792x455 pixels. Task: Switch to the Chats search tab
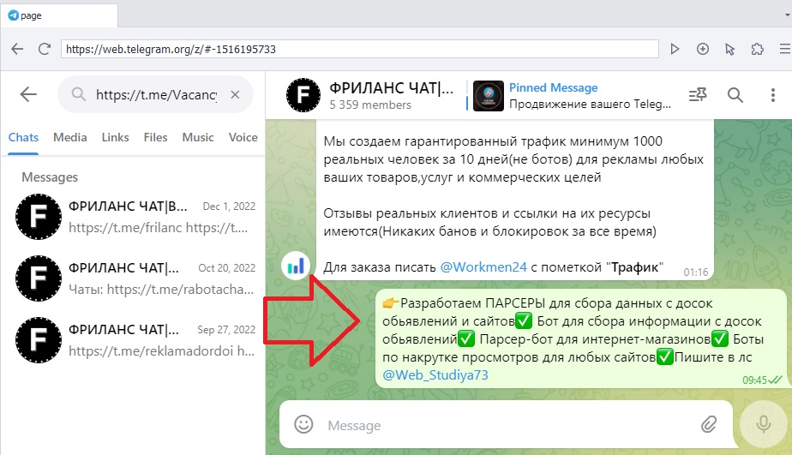23,137
